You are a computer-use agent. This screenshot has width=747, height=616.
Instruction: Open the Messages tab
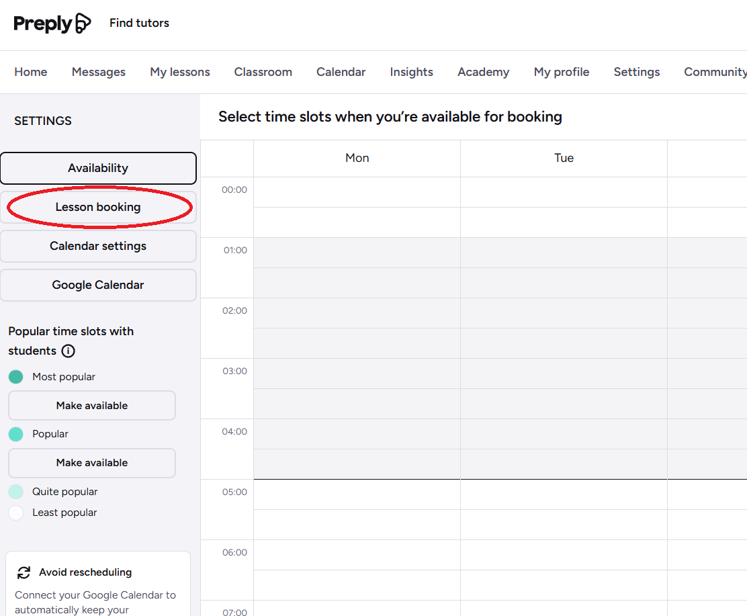click(99, 72)
